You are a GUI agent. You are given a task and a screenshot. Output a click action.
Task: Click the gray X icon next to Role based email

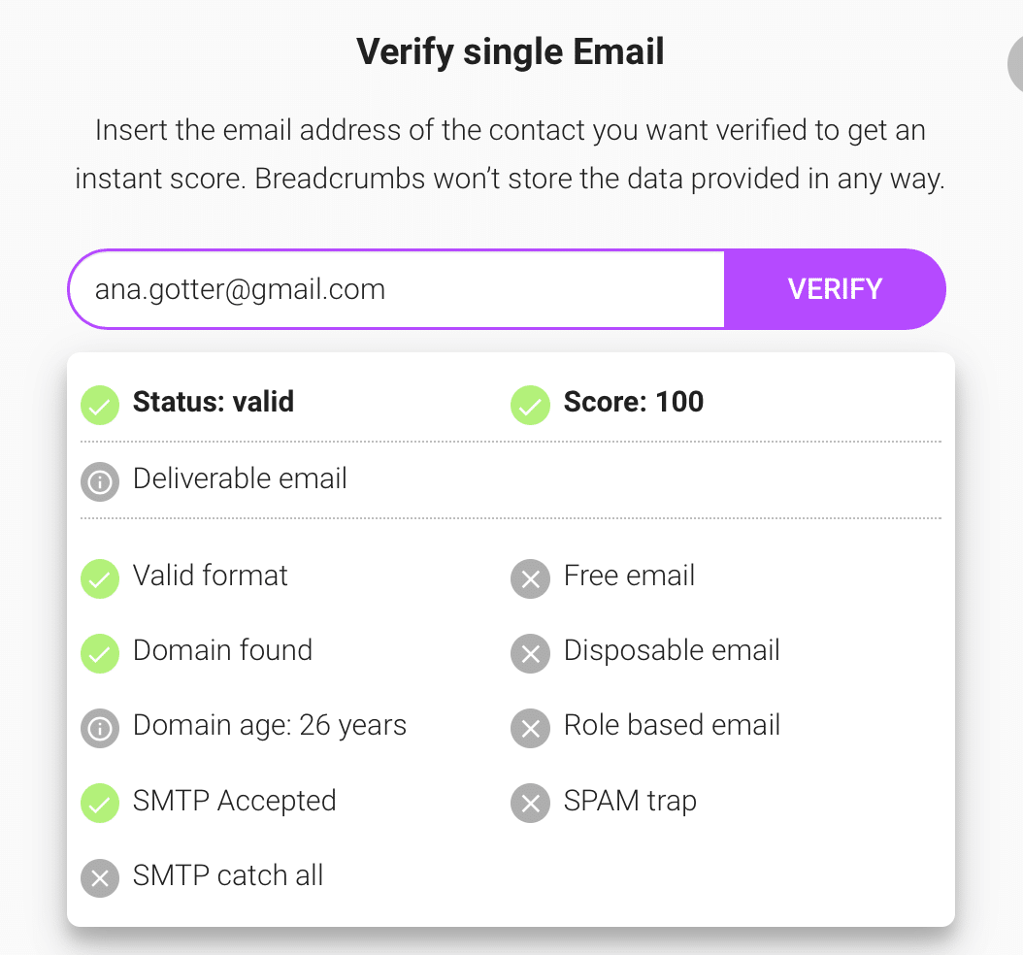pyautogui.click(x=530, y=728)
